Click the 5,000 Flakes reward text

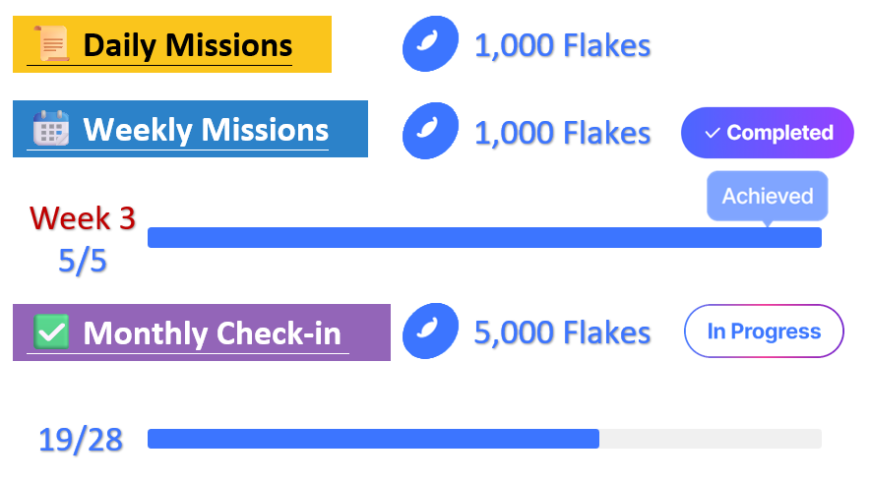pyautogui.click(x=562, y=332)
